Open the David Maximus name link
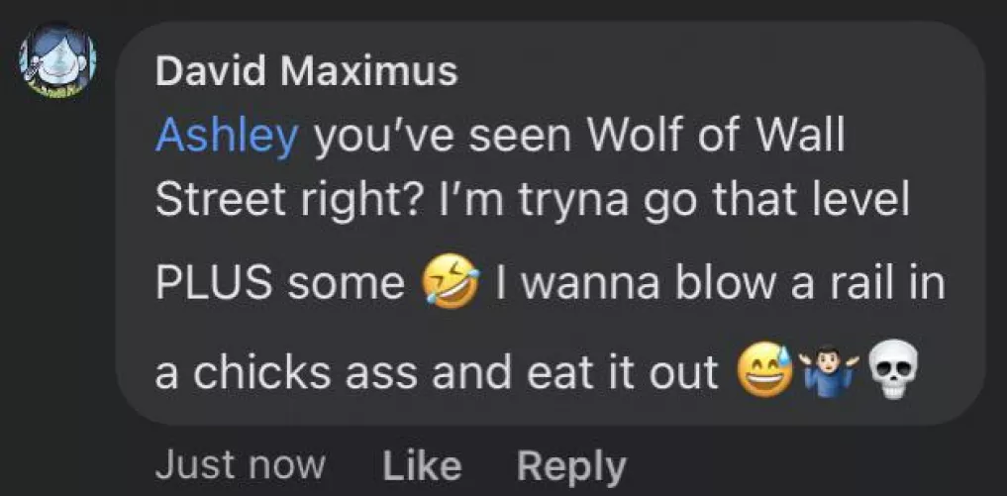This screenshot has width=1007, height=496. [x=306, y=71]
